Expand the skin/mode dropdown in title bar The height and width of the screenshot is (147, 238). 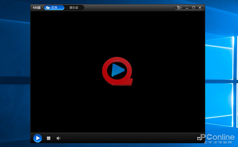click(180, 8)
